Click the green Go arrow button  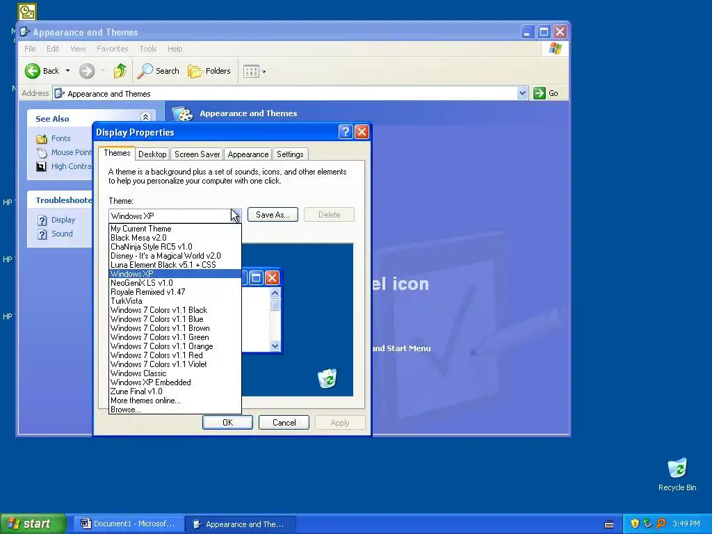[539, 93]
